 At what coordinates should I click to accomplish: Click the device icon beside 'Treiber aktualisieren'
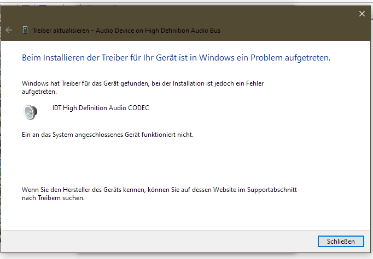[x=25, y=30]
